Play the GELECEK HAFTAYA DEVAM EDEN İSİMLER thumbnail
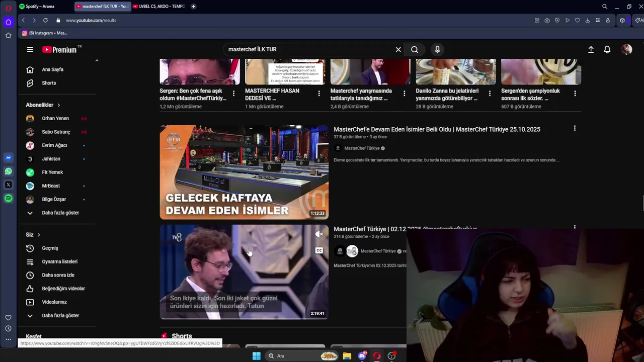 coord(244,172)
